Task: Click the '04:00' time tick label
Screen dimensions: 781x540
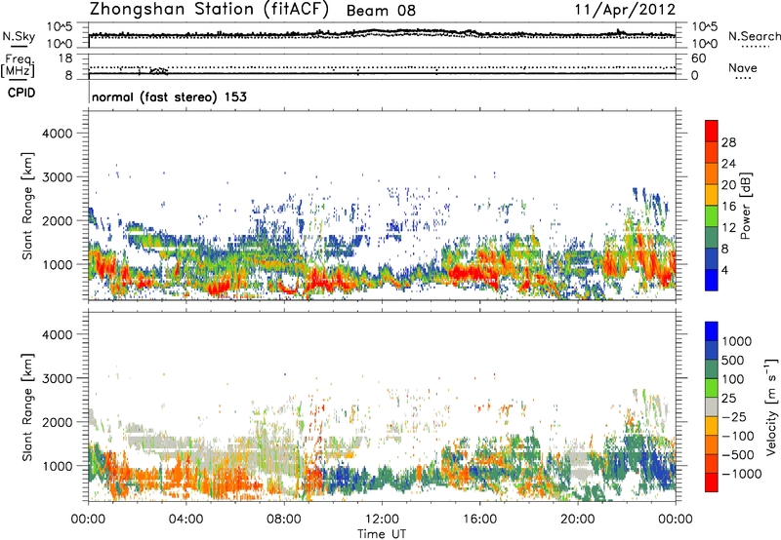Action: pos(185,520)
